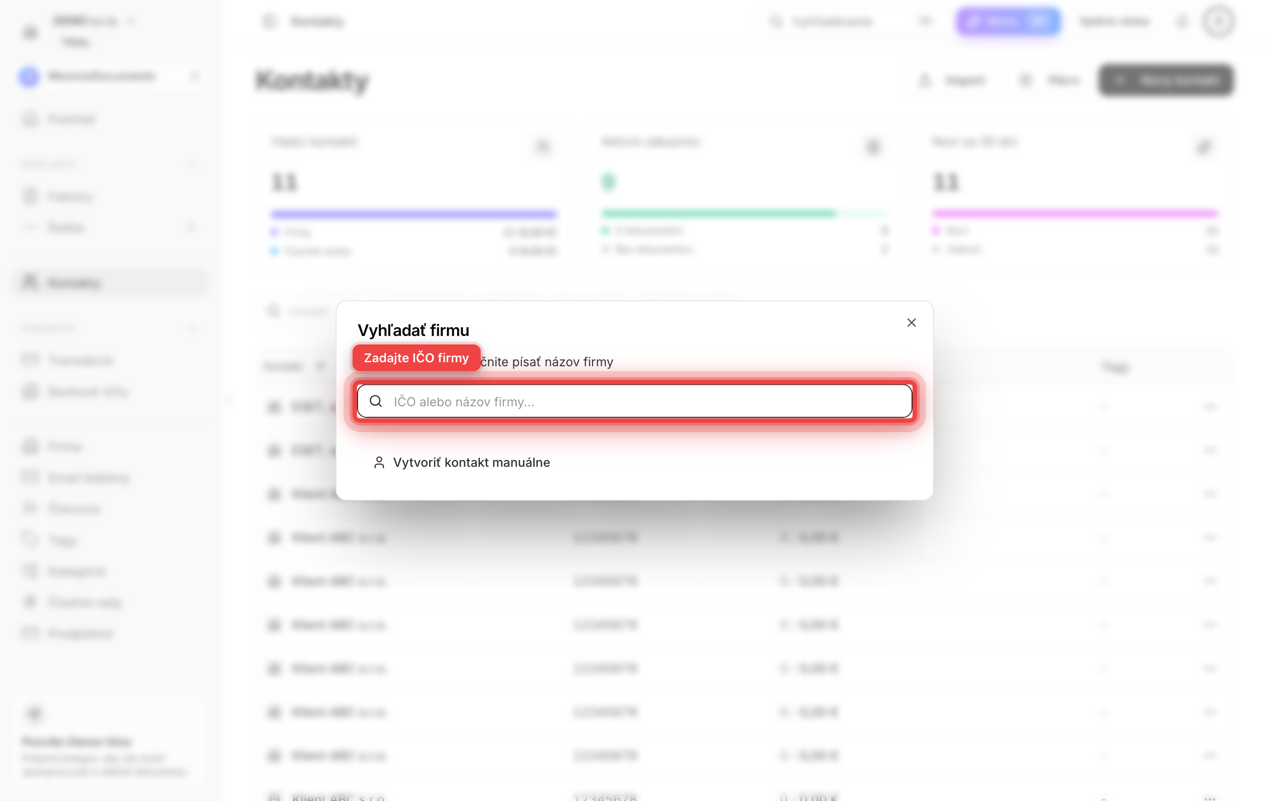Click the Transakcie sidebar icon
The height and width of the screenshot is (801, 1282).
pyautogui.click(x=31, y=360)
